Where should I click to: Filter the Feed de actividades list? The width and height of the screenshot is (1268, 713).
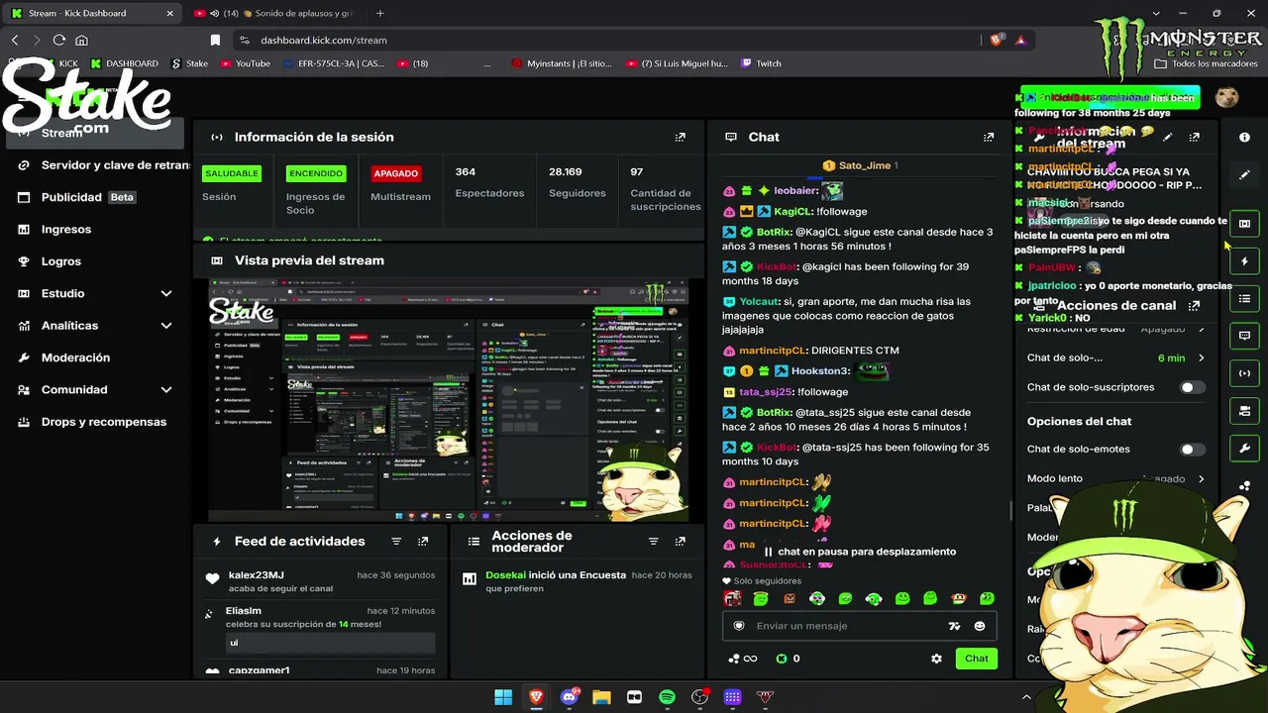pos(396,542)
